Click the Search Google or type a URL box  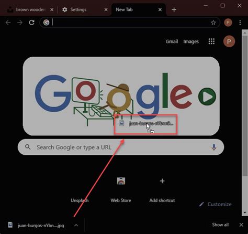click(121, 147)
